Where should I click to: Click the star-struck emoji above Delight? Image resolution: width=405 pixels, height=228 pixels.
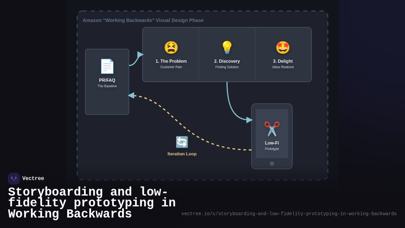coord(283,48)
